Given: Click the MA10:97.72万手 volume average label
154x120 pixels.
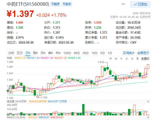Looking at the screenshot, I should point(57,101).
